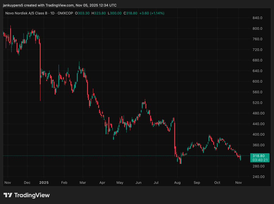Click the jankuypers5 created with TradingView.com caption

click(60, 5)
